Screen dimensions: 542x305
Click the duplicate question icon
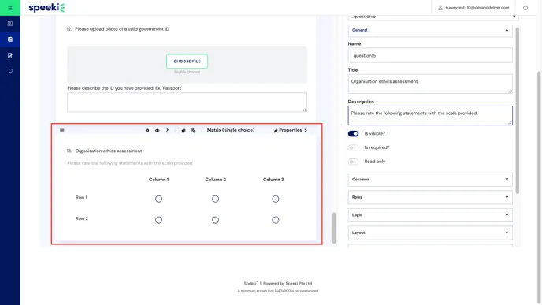click(x=184, y=130)
